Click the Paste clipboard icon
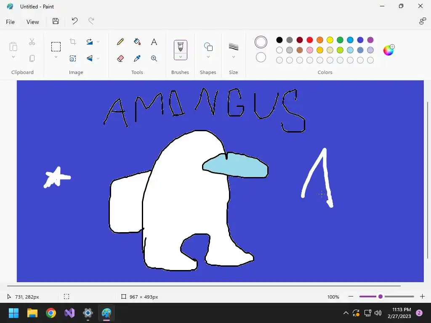The image size is (431, 323). tap(13, 46)
